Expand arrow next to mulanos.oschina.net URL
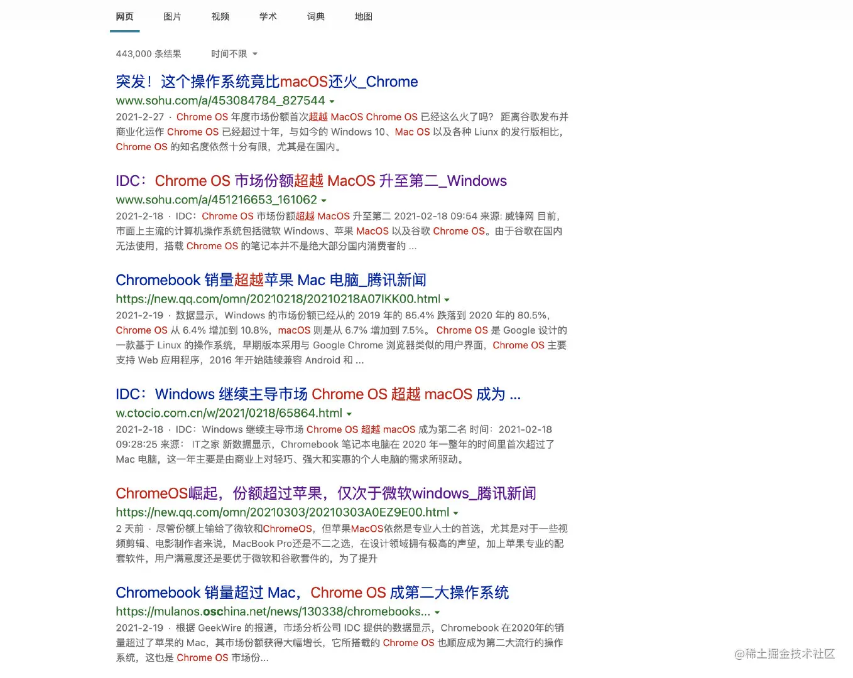Viewport: 853px width, 678px height. 437,612
